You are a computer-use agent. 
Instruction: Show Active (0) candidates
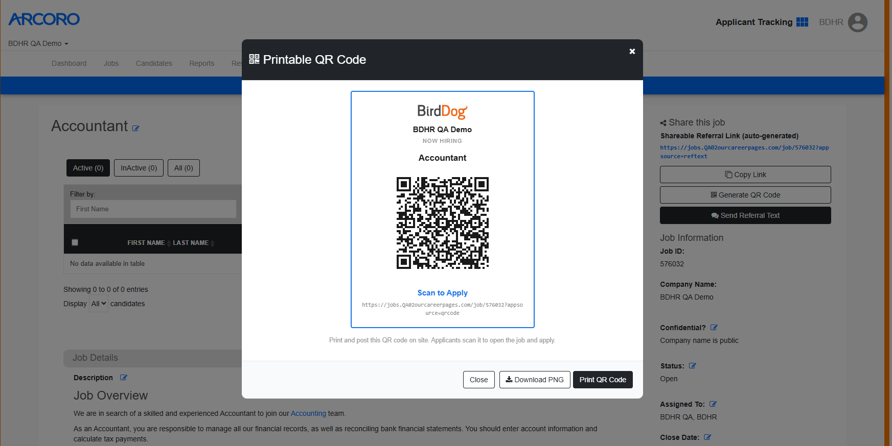[x=88, y=168]
